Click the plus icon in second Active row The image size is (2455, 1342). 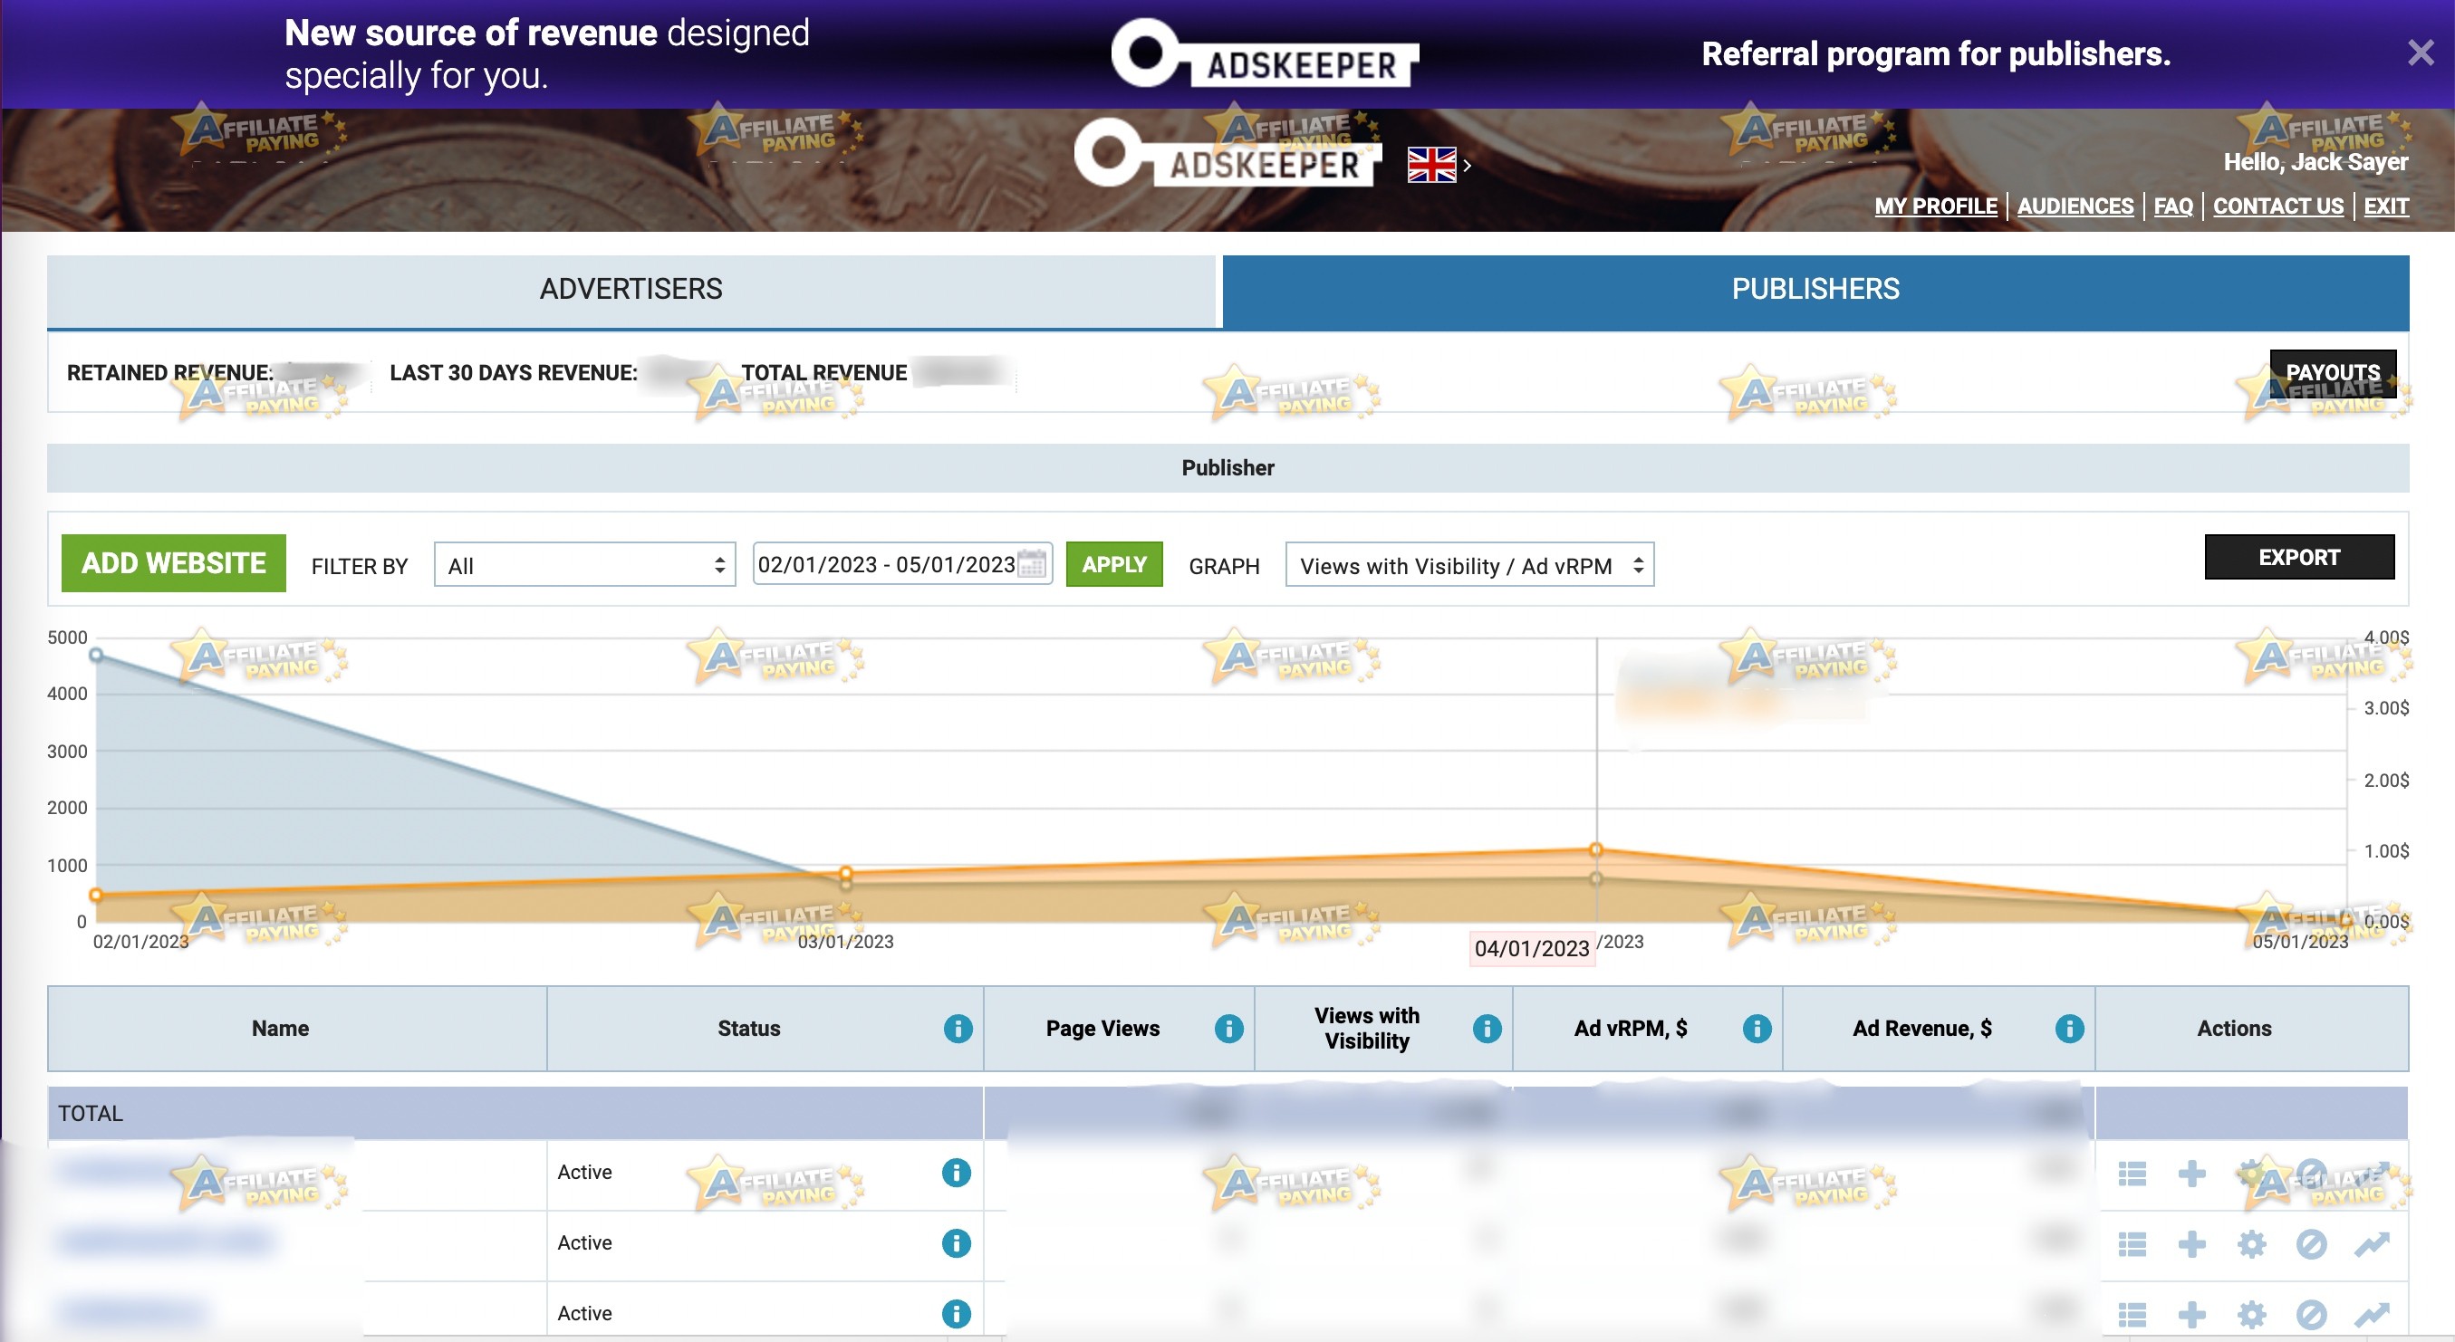point(2192,1244)
